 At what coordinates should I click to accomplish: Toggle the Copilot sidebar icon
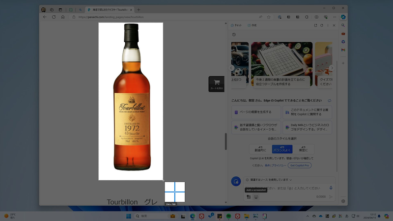pos(343,17)
